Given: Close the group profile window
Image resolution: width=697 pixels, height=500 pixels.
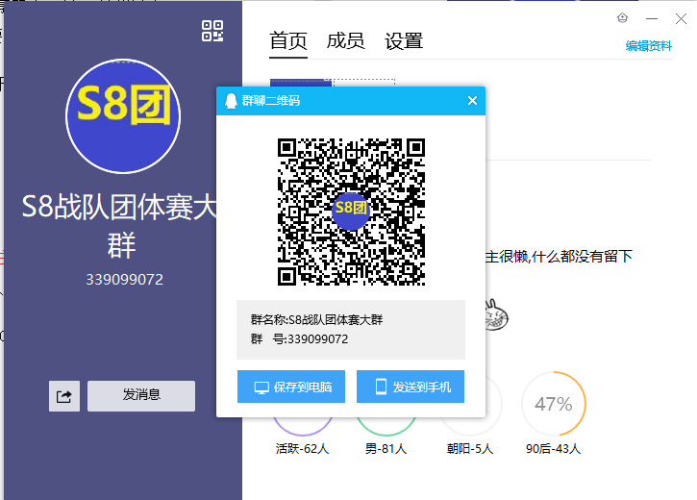Looking at the screenshot, I should click(x=682, y=17).
